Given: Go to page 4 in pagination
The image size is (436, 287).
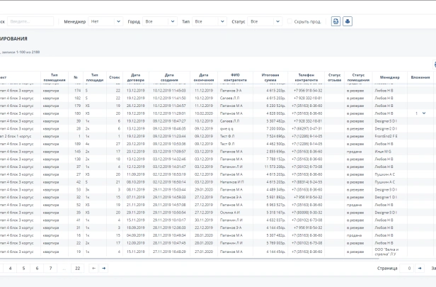Looking at the screenshot, I should pos(9,269).
